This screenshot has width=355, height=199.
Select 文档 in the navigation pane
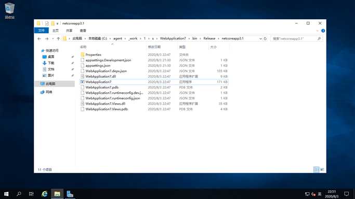[x=51, y=69]
